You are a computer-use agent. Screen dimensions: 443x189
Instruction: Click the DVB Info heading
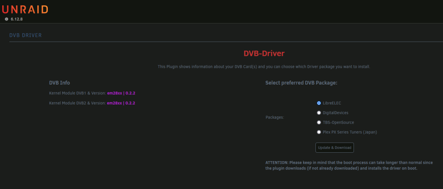pos(59,83)
